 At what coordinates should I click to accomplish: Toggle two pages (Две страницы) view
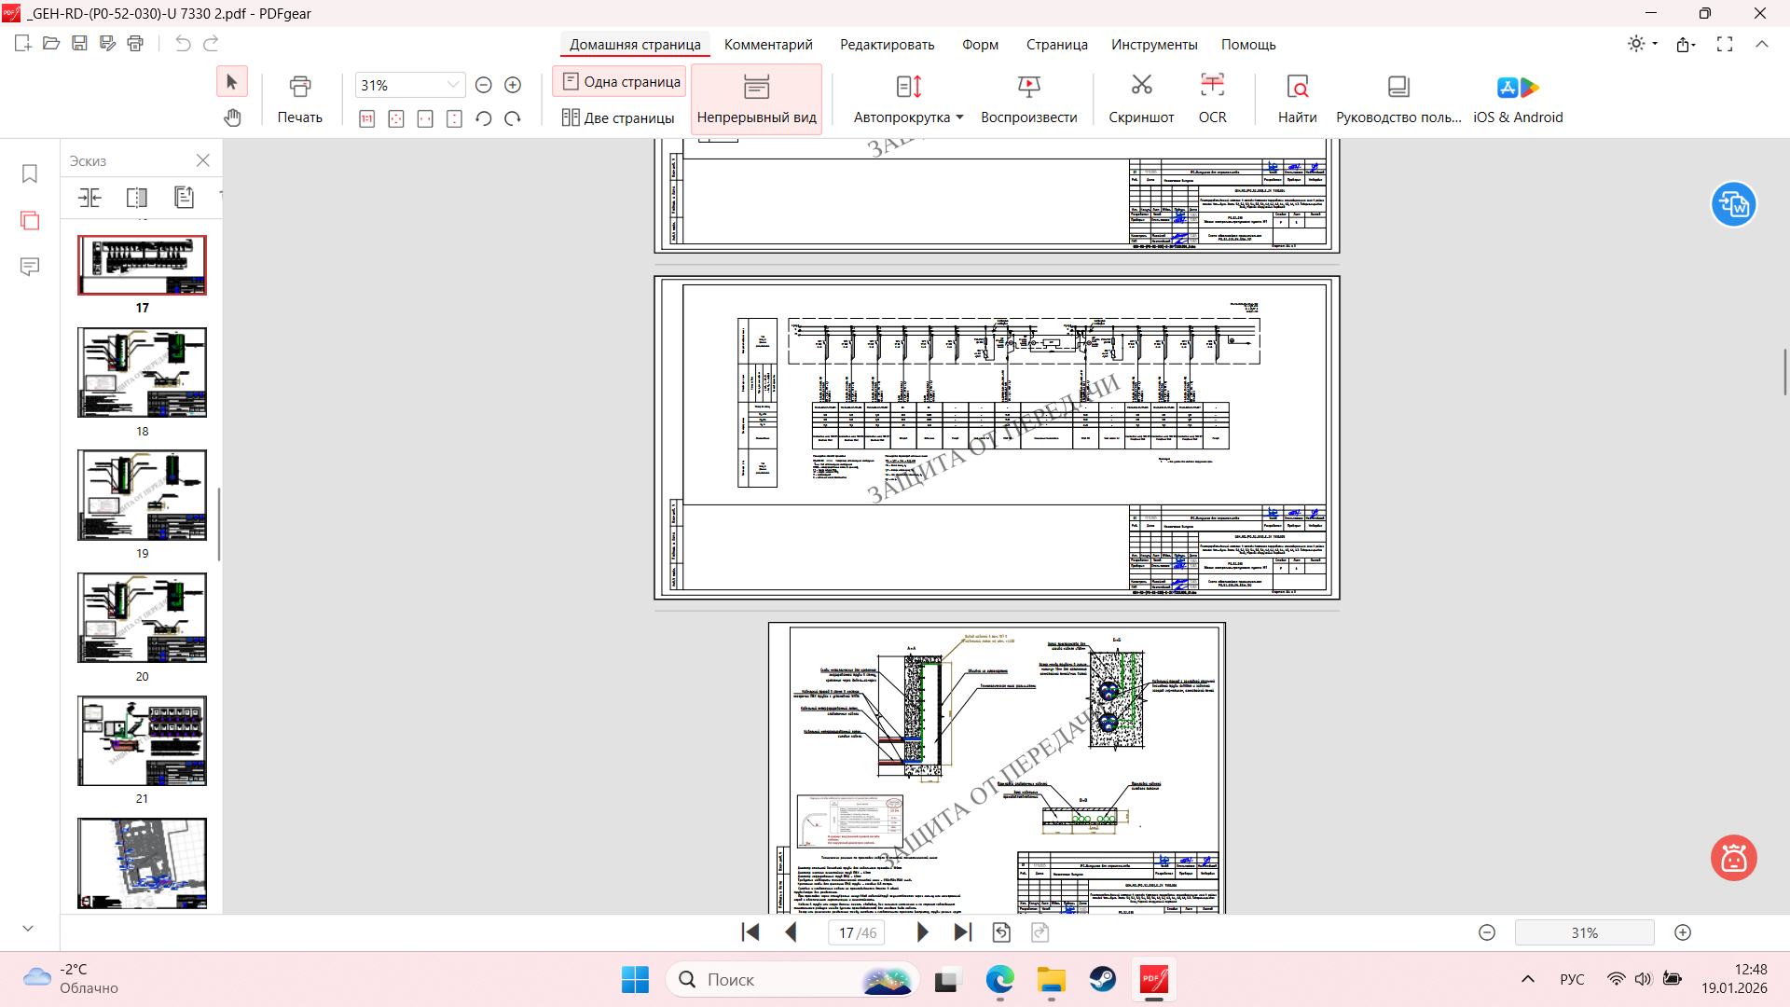tap(618, 117)
